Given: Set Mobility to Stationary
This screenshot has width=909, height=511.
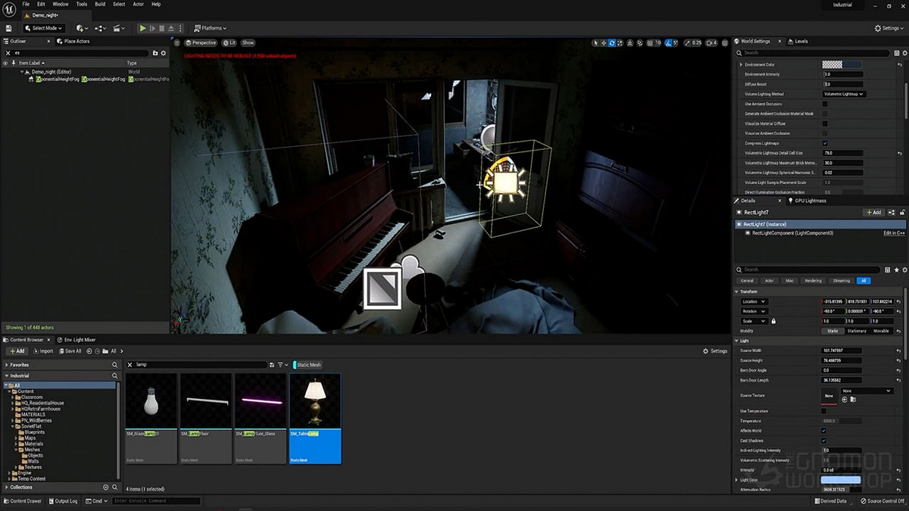Looking at the screenshot, I should pos(857,331).
